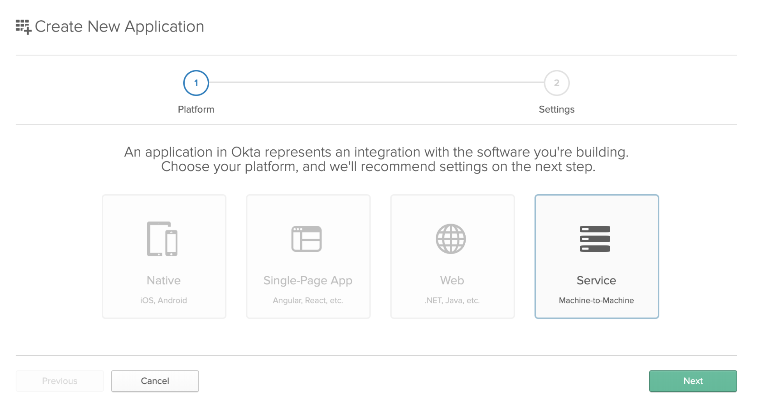Choose the Web platform title text
The width and height of the screenshot is (779, 418).
(x=452, y=280)
